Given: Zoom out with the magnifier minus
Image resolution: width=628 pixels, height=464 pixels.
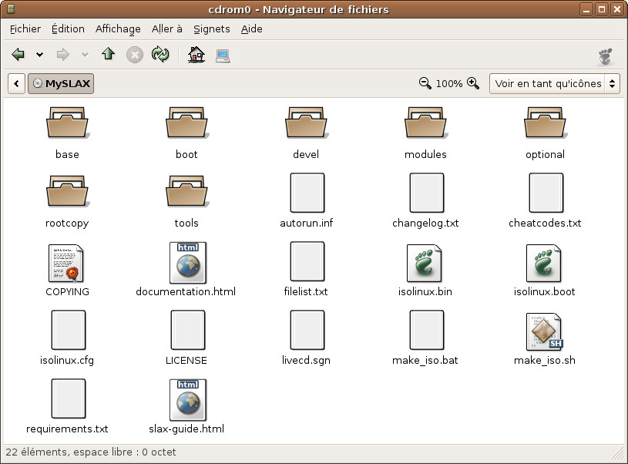Looking at the screenshot, I should coord(425,83).
